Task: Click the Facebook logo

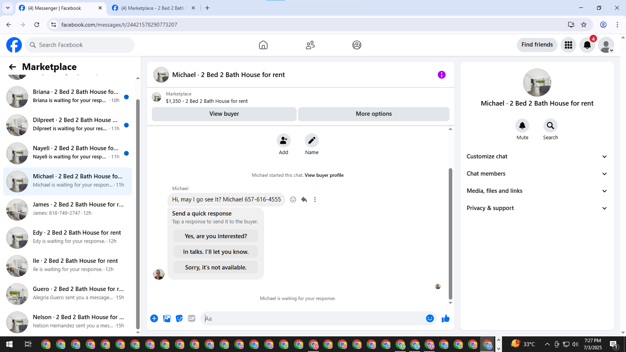Action: pyautogui.click(x=14, y=45)
